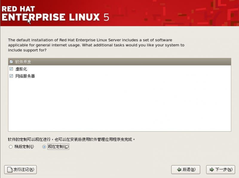The width and height of the screenshot is (239, 178).
Task: Choose the 现在定制 radio button
Action: pyautogui.click(x=45, y=147)
